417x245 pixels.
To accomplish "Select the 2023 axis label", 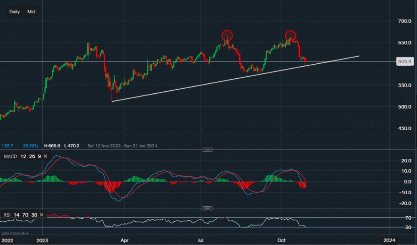I will click(x=43, y=240).
